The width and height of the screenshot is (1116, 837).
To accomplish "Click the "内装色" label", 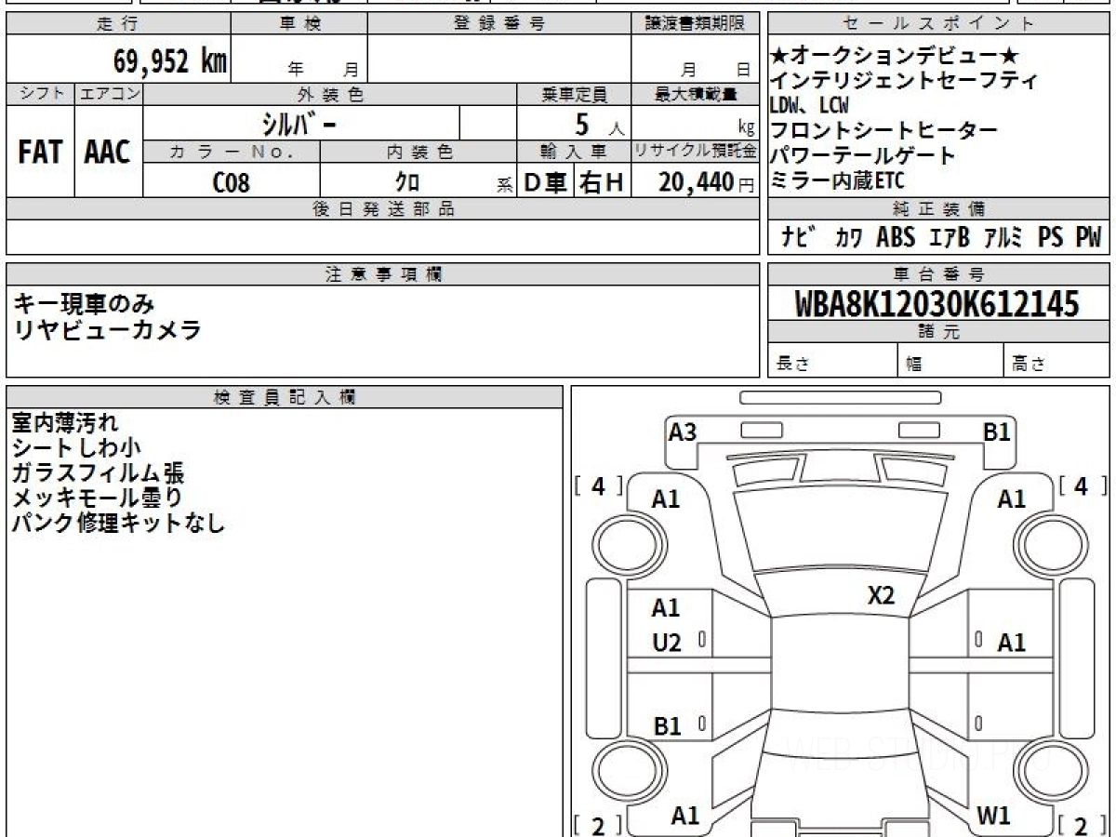I will click(419, 152).
